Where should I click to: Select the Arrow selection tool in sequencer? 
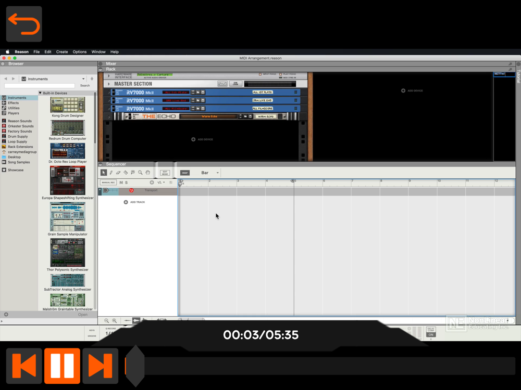104,173
